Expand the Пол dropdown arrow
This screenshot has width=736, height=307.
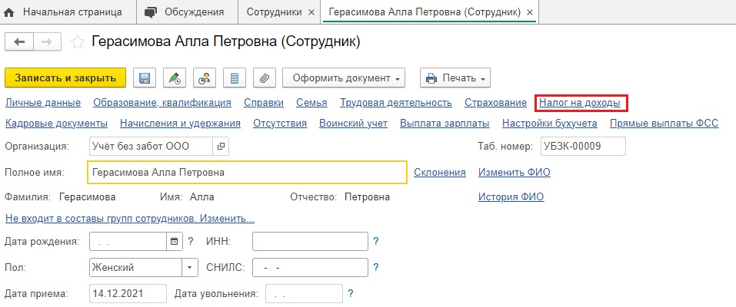[190, 268]
